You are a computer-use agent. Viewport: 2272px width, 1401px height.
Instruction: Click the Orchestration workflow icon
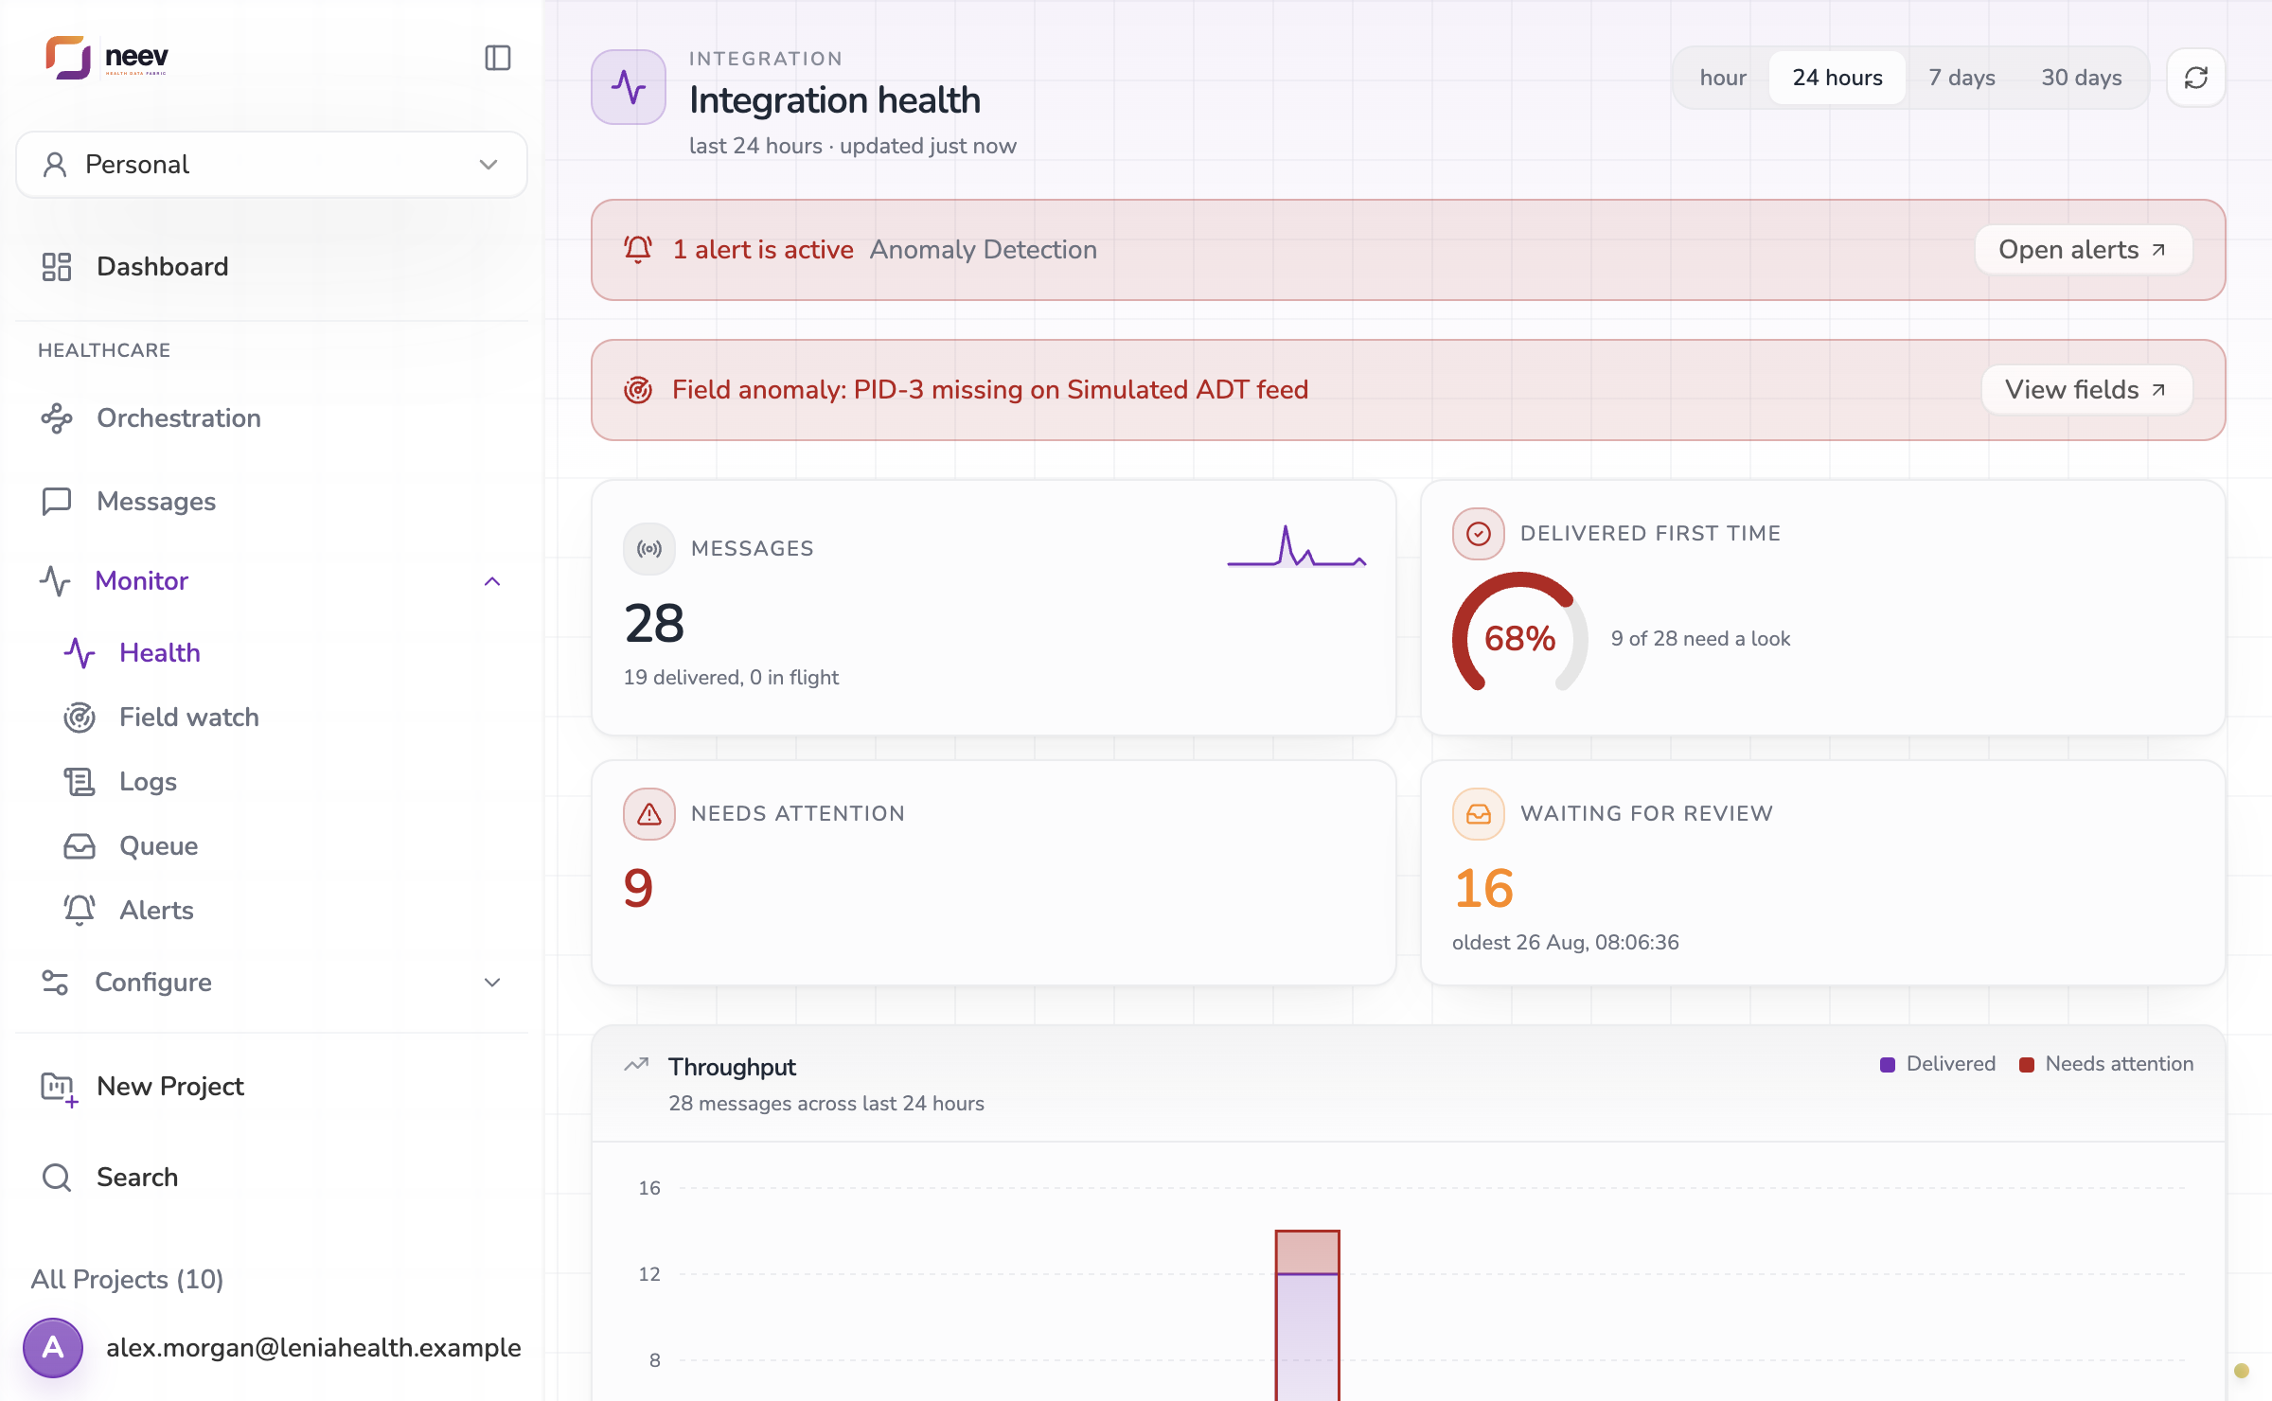57,418
